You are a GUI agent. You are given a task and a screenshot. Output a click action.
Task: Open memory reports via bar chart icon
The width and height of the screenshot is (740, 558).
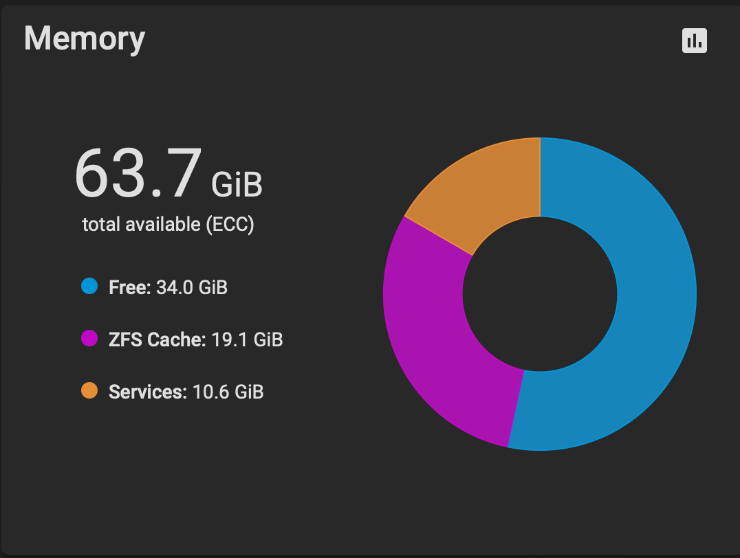(694, 41)
